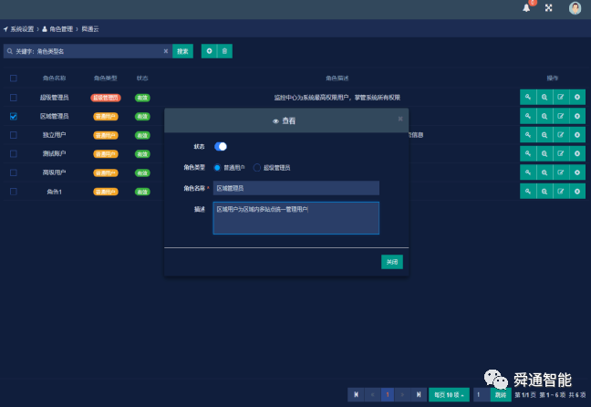Open key permissions for 测试账户 row
Screen dimensions: 591x407
[x=528, y=153]
